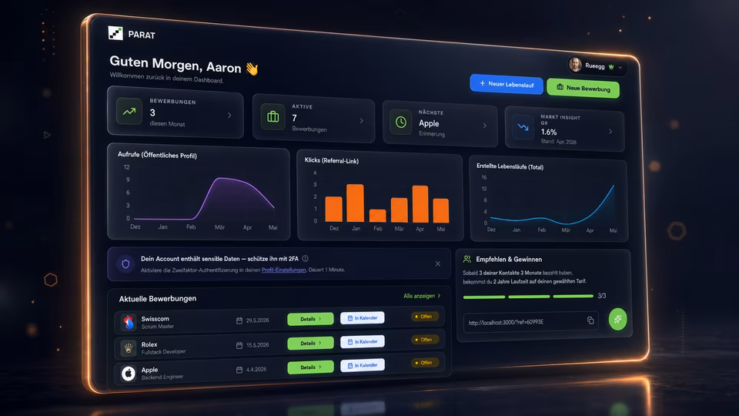Click the briefcase icon in Aktive card

273,116
